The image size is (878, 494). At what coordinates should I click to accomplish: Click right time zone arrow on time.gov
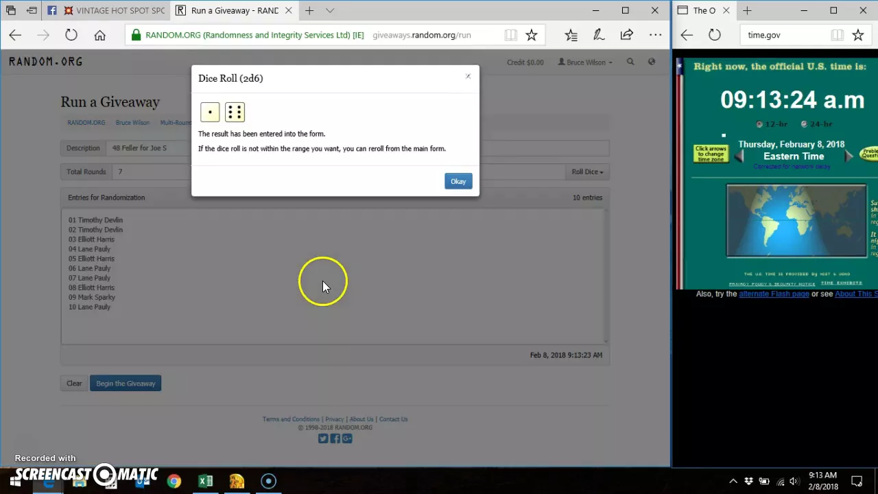coord(849,156)
